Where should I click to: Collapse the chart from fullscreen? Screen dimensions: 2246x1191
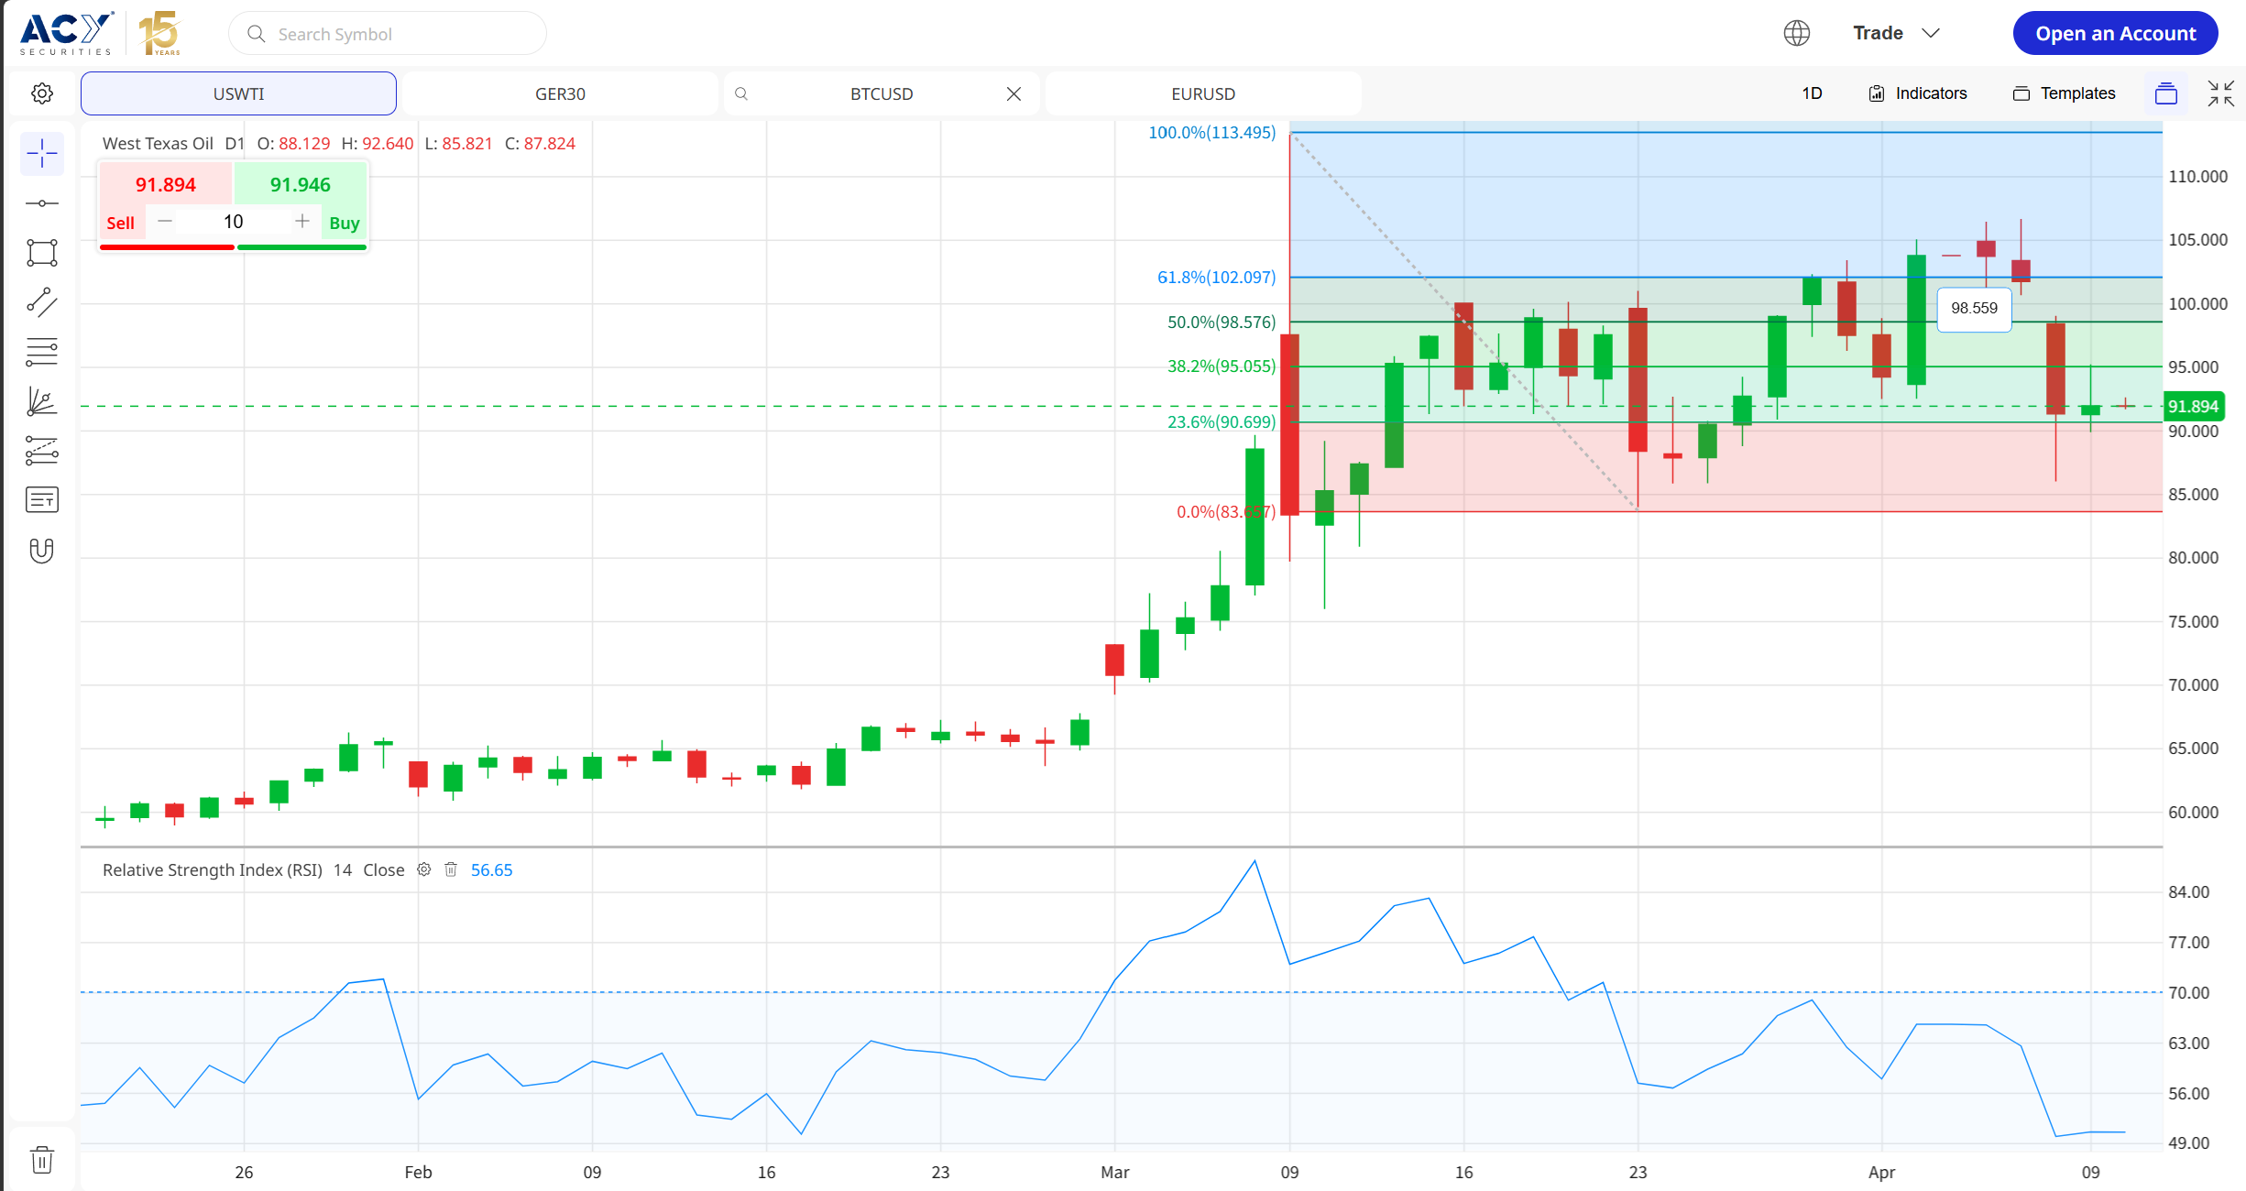click(x=2221, y=93)
